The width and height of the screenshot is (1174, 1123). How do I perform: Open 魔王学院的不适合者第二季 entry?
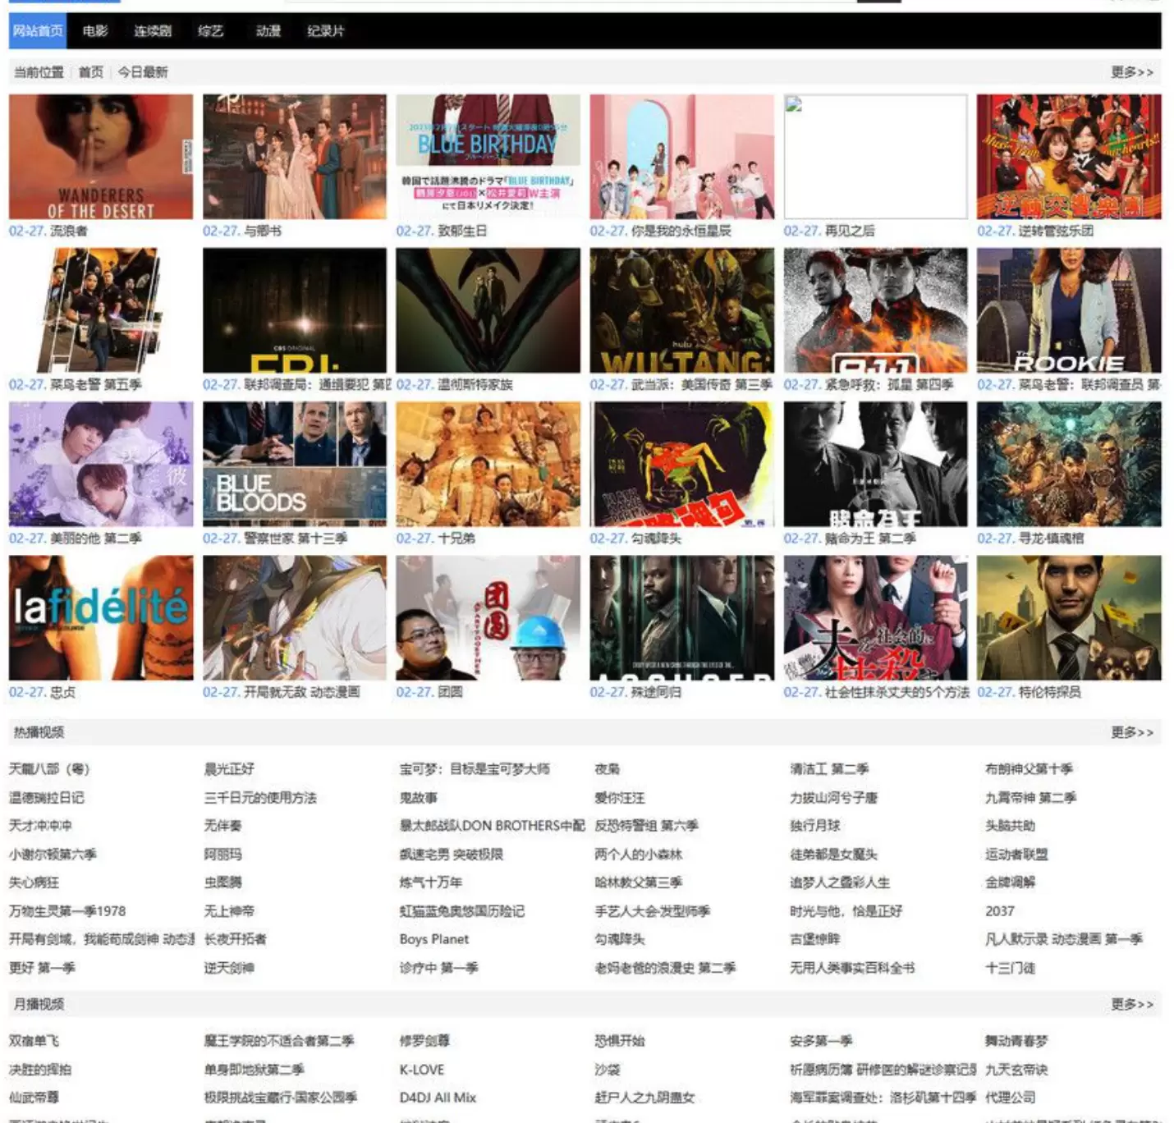(279, 1041)
